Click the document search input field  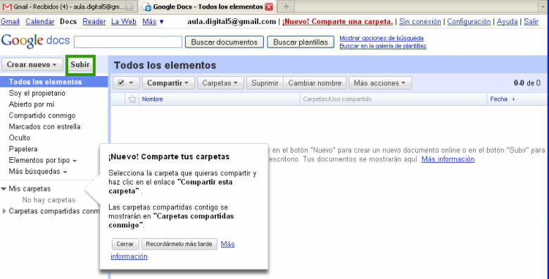[x=128, y=42]
